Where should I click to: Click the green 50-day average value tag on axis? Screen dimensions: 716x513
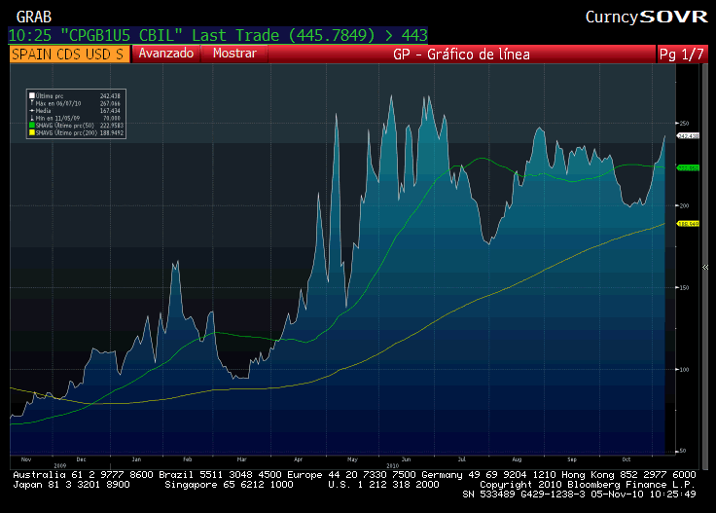[x=688, y=168]
